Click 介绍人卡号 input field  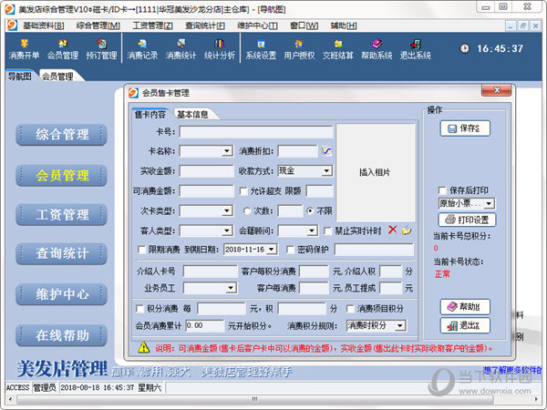click(x=211, y=272)
